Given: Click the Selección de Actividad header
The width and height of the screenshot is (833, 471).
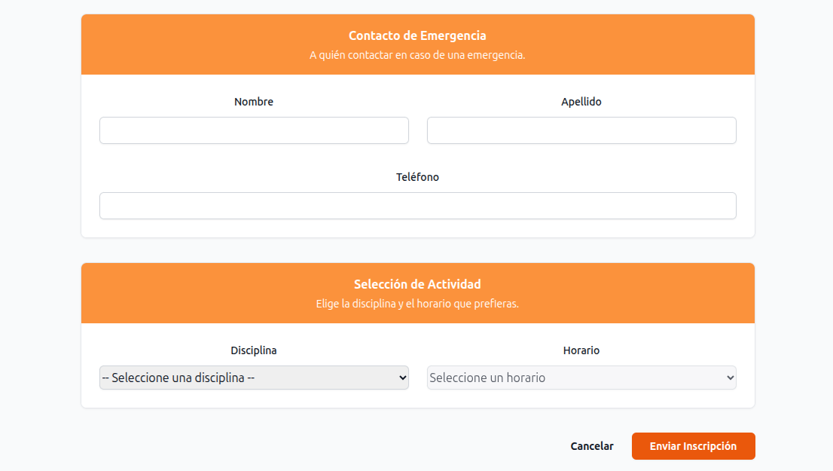Looking at the screenshot, I should [417, 284].
